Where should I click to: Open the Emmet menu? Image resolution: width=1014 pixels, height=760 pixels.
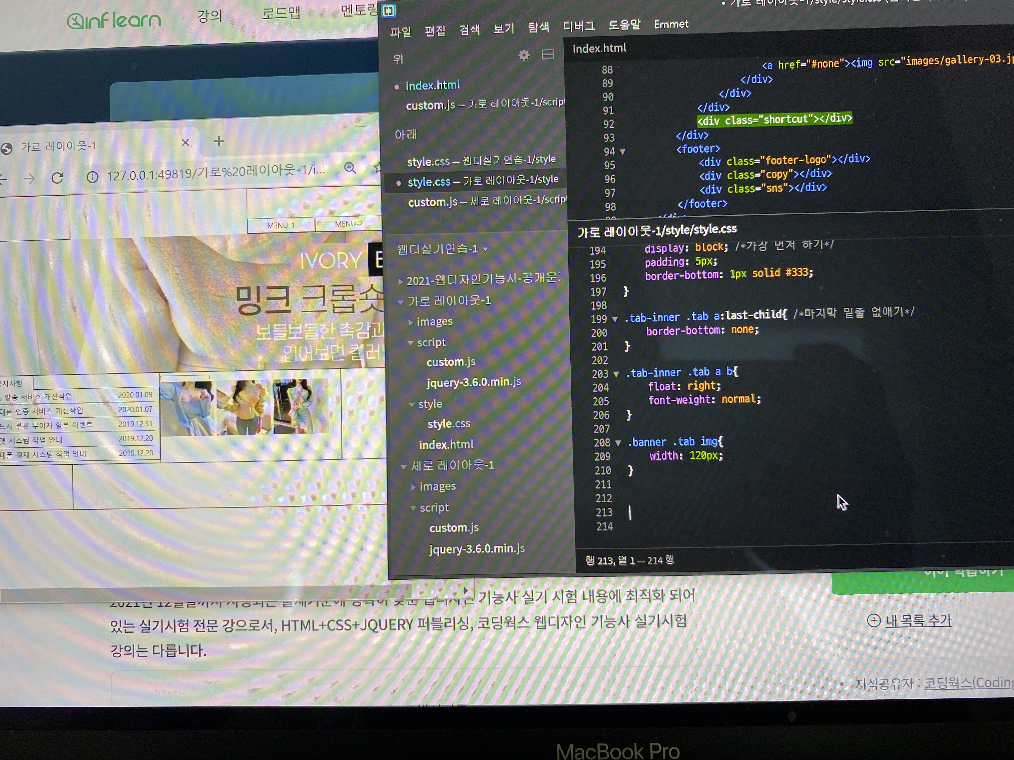(x=671, y=24)
